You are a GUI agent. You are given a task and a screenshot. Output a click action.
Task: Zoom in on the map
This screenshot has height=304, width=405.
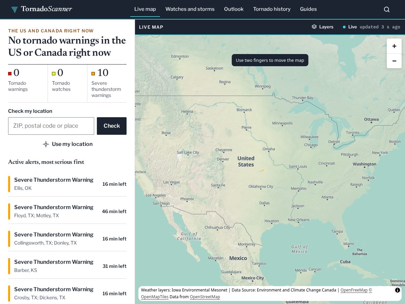(394, 46)
